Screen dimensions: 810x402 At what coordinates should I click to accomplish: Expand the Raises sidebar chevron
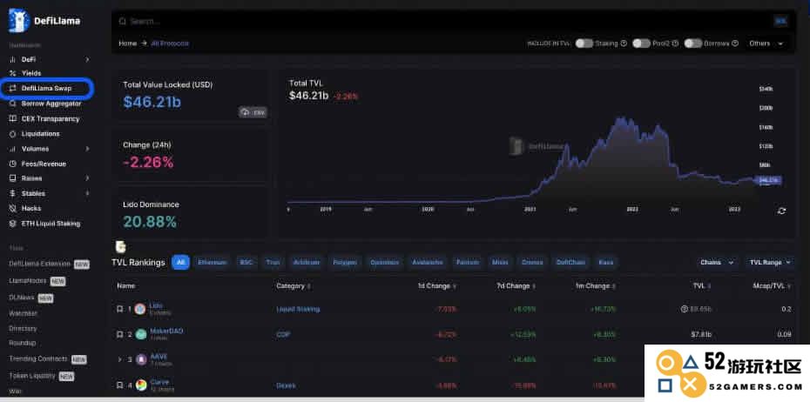pos(87,178)
